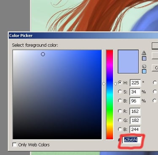The height and width of the screenshot is (155, 158).
Task: Click the saturation field showing 34
Action: (135, 92)
